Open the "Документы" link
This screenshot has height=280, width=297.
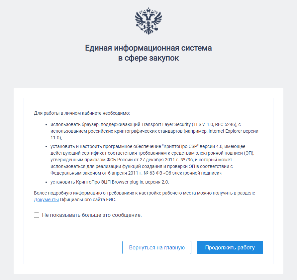pyautogui.click(x=47, y=200)
